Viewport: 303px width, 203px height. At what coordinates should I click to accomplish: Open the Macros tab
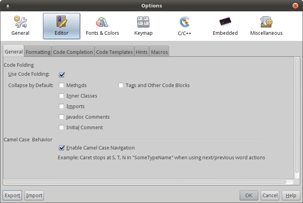pyautogui.click(x=159, y=52)
